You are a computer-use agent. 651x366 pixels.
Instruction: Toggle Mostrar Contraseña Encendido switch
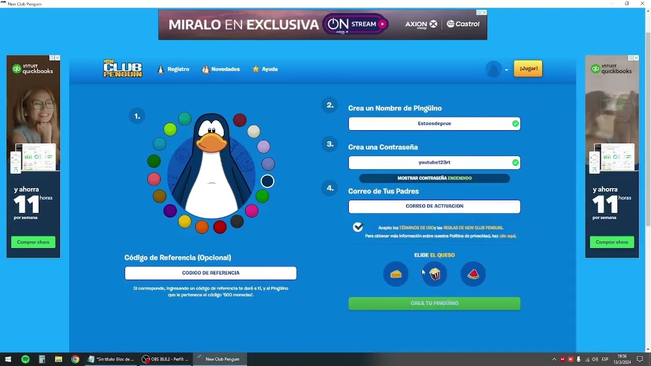[434, 178]
